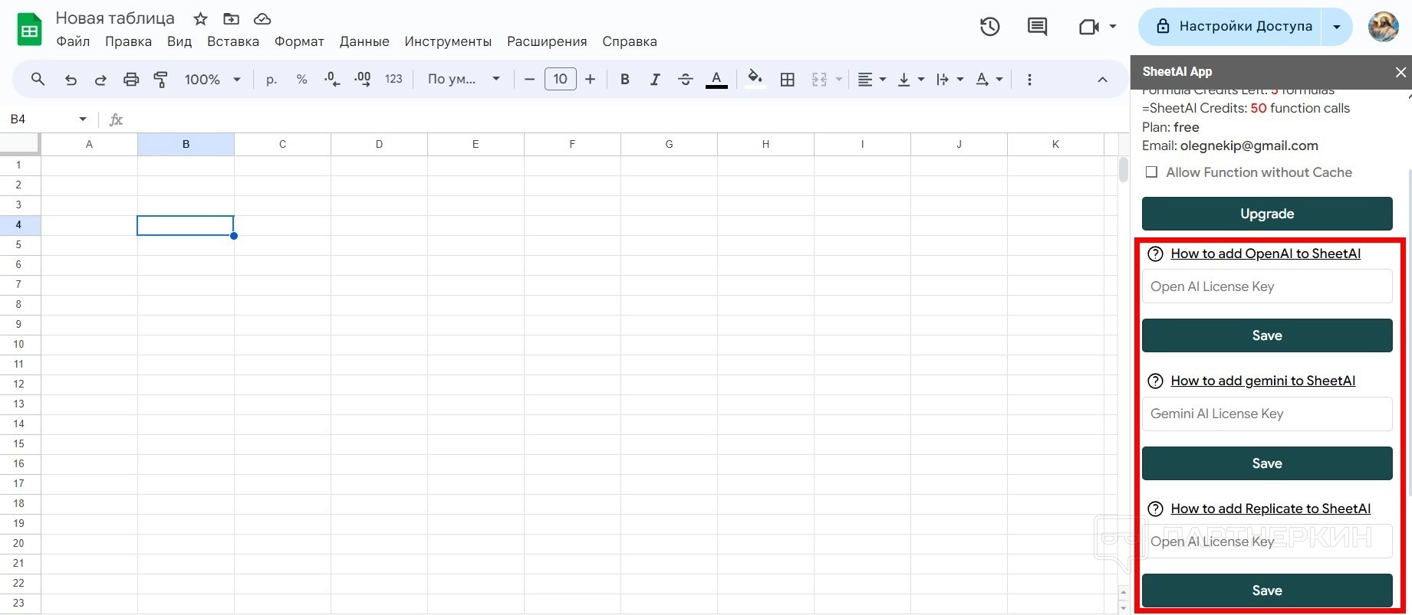
Task: Decrease decimal places
Action: coord(332,79)
